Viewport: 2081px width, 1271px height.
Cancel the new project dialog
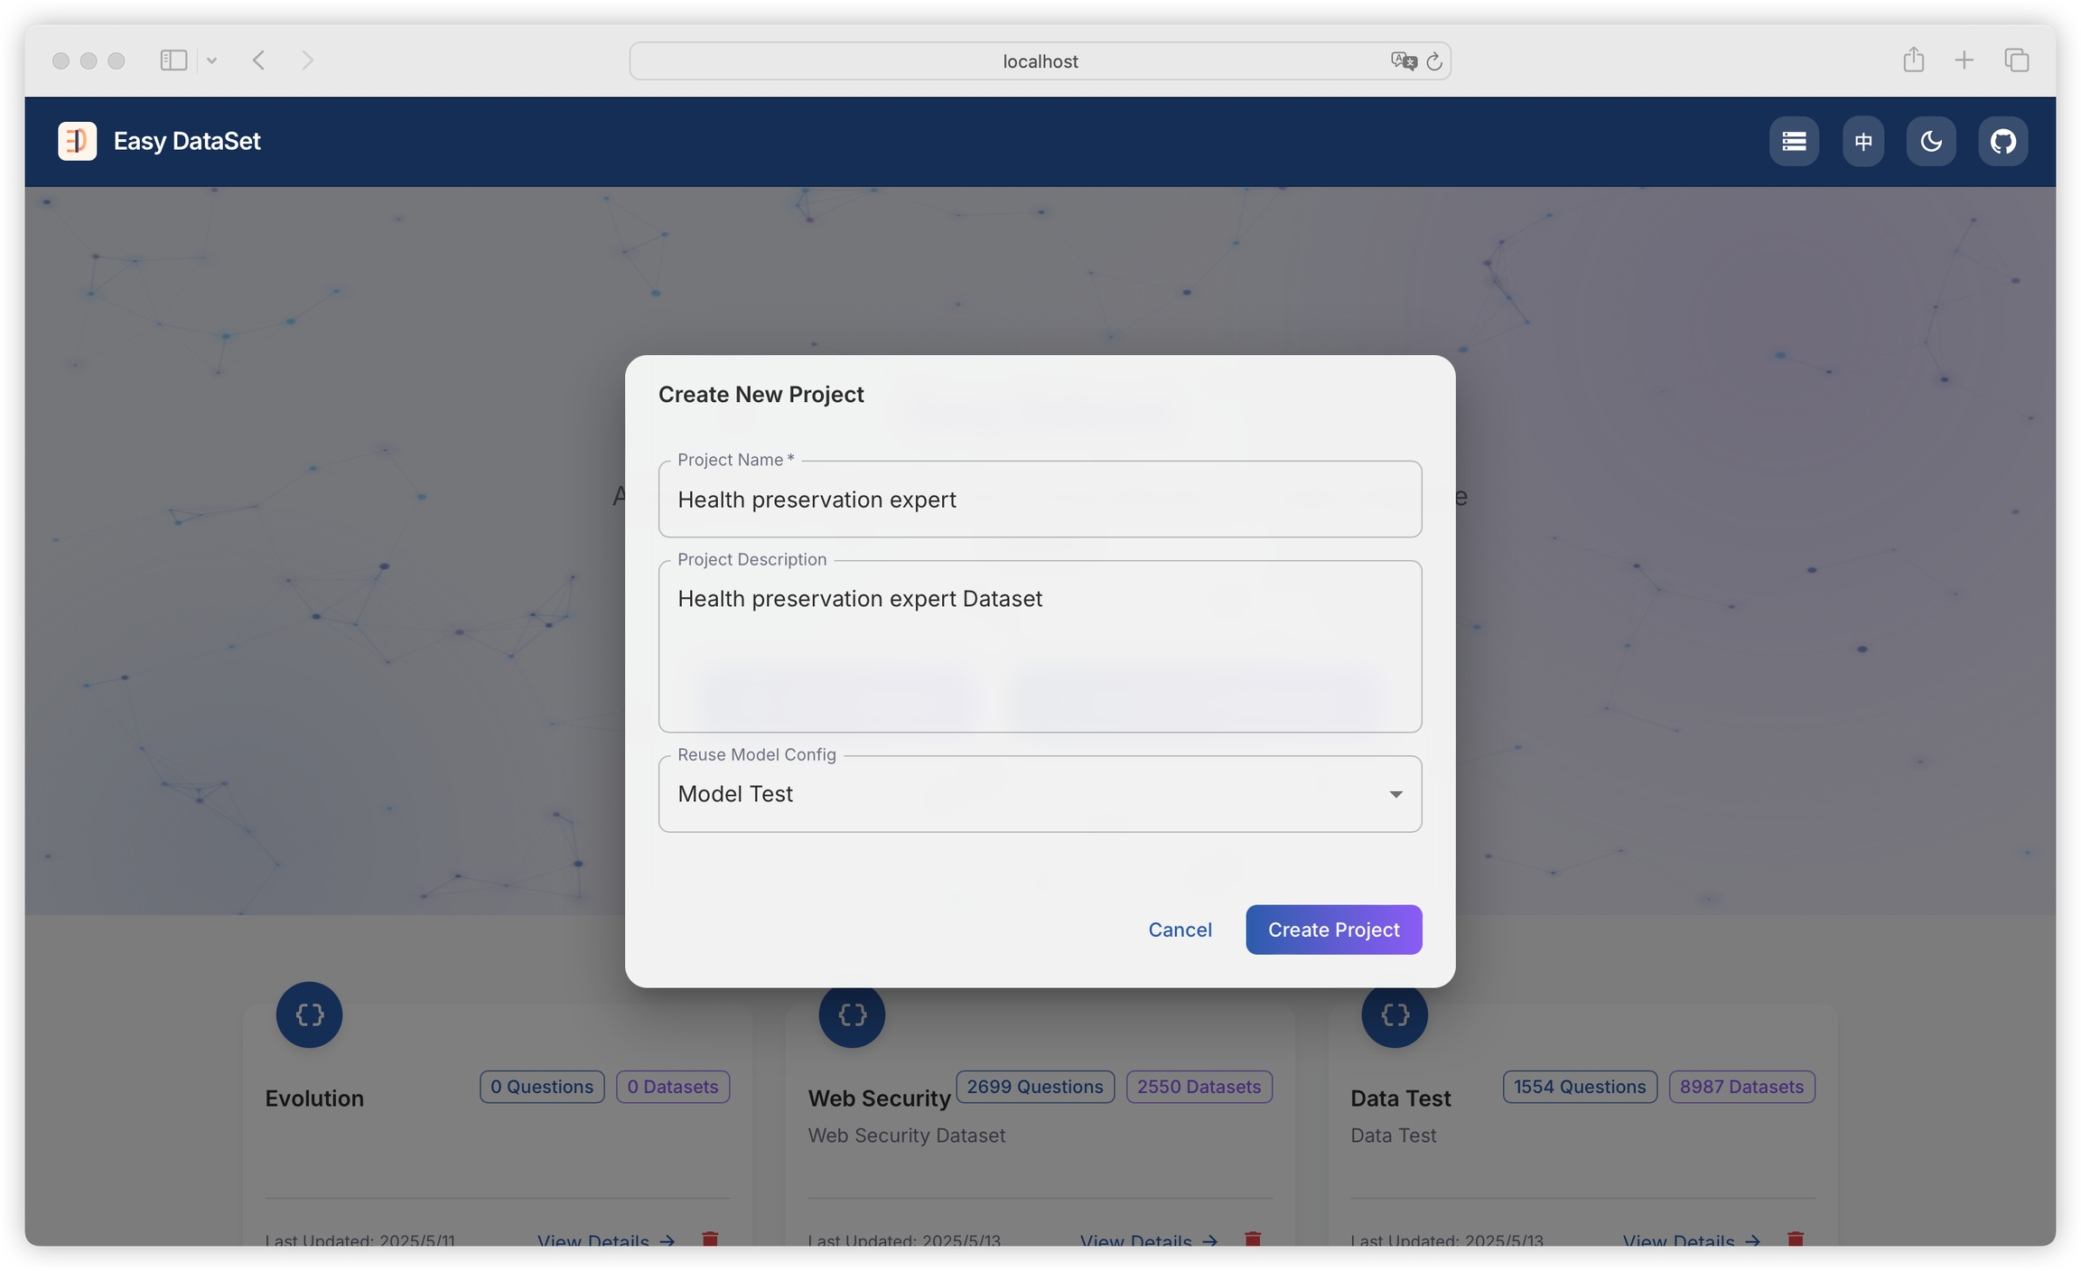point(1180,930)
